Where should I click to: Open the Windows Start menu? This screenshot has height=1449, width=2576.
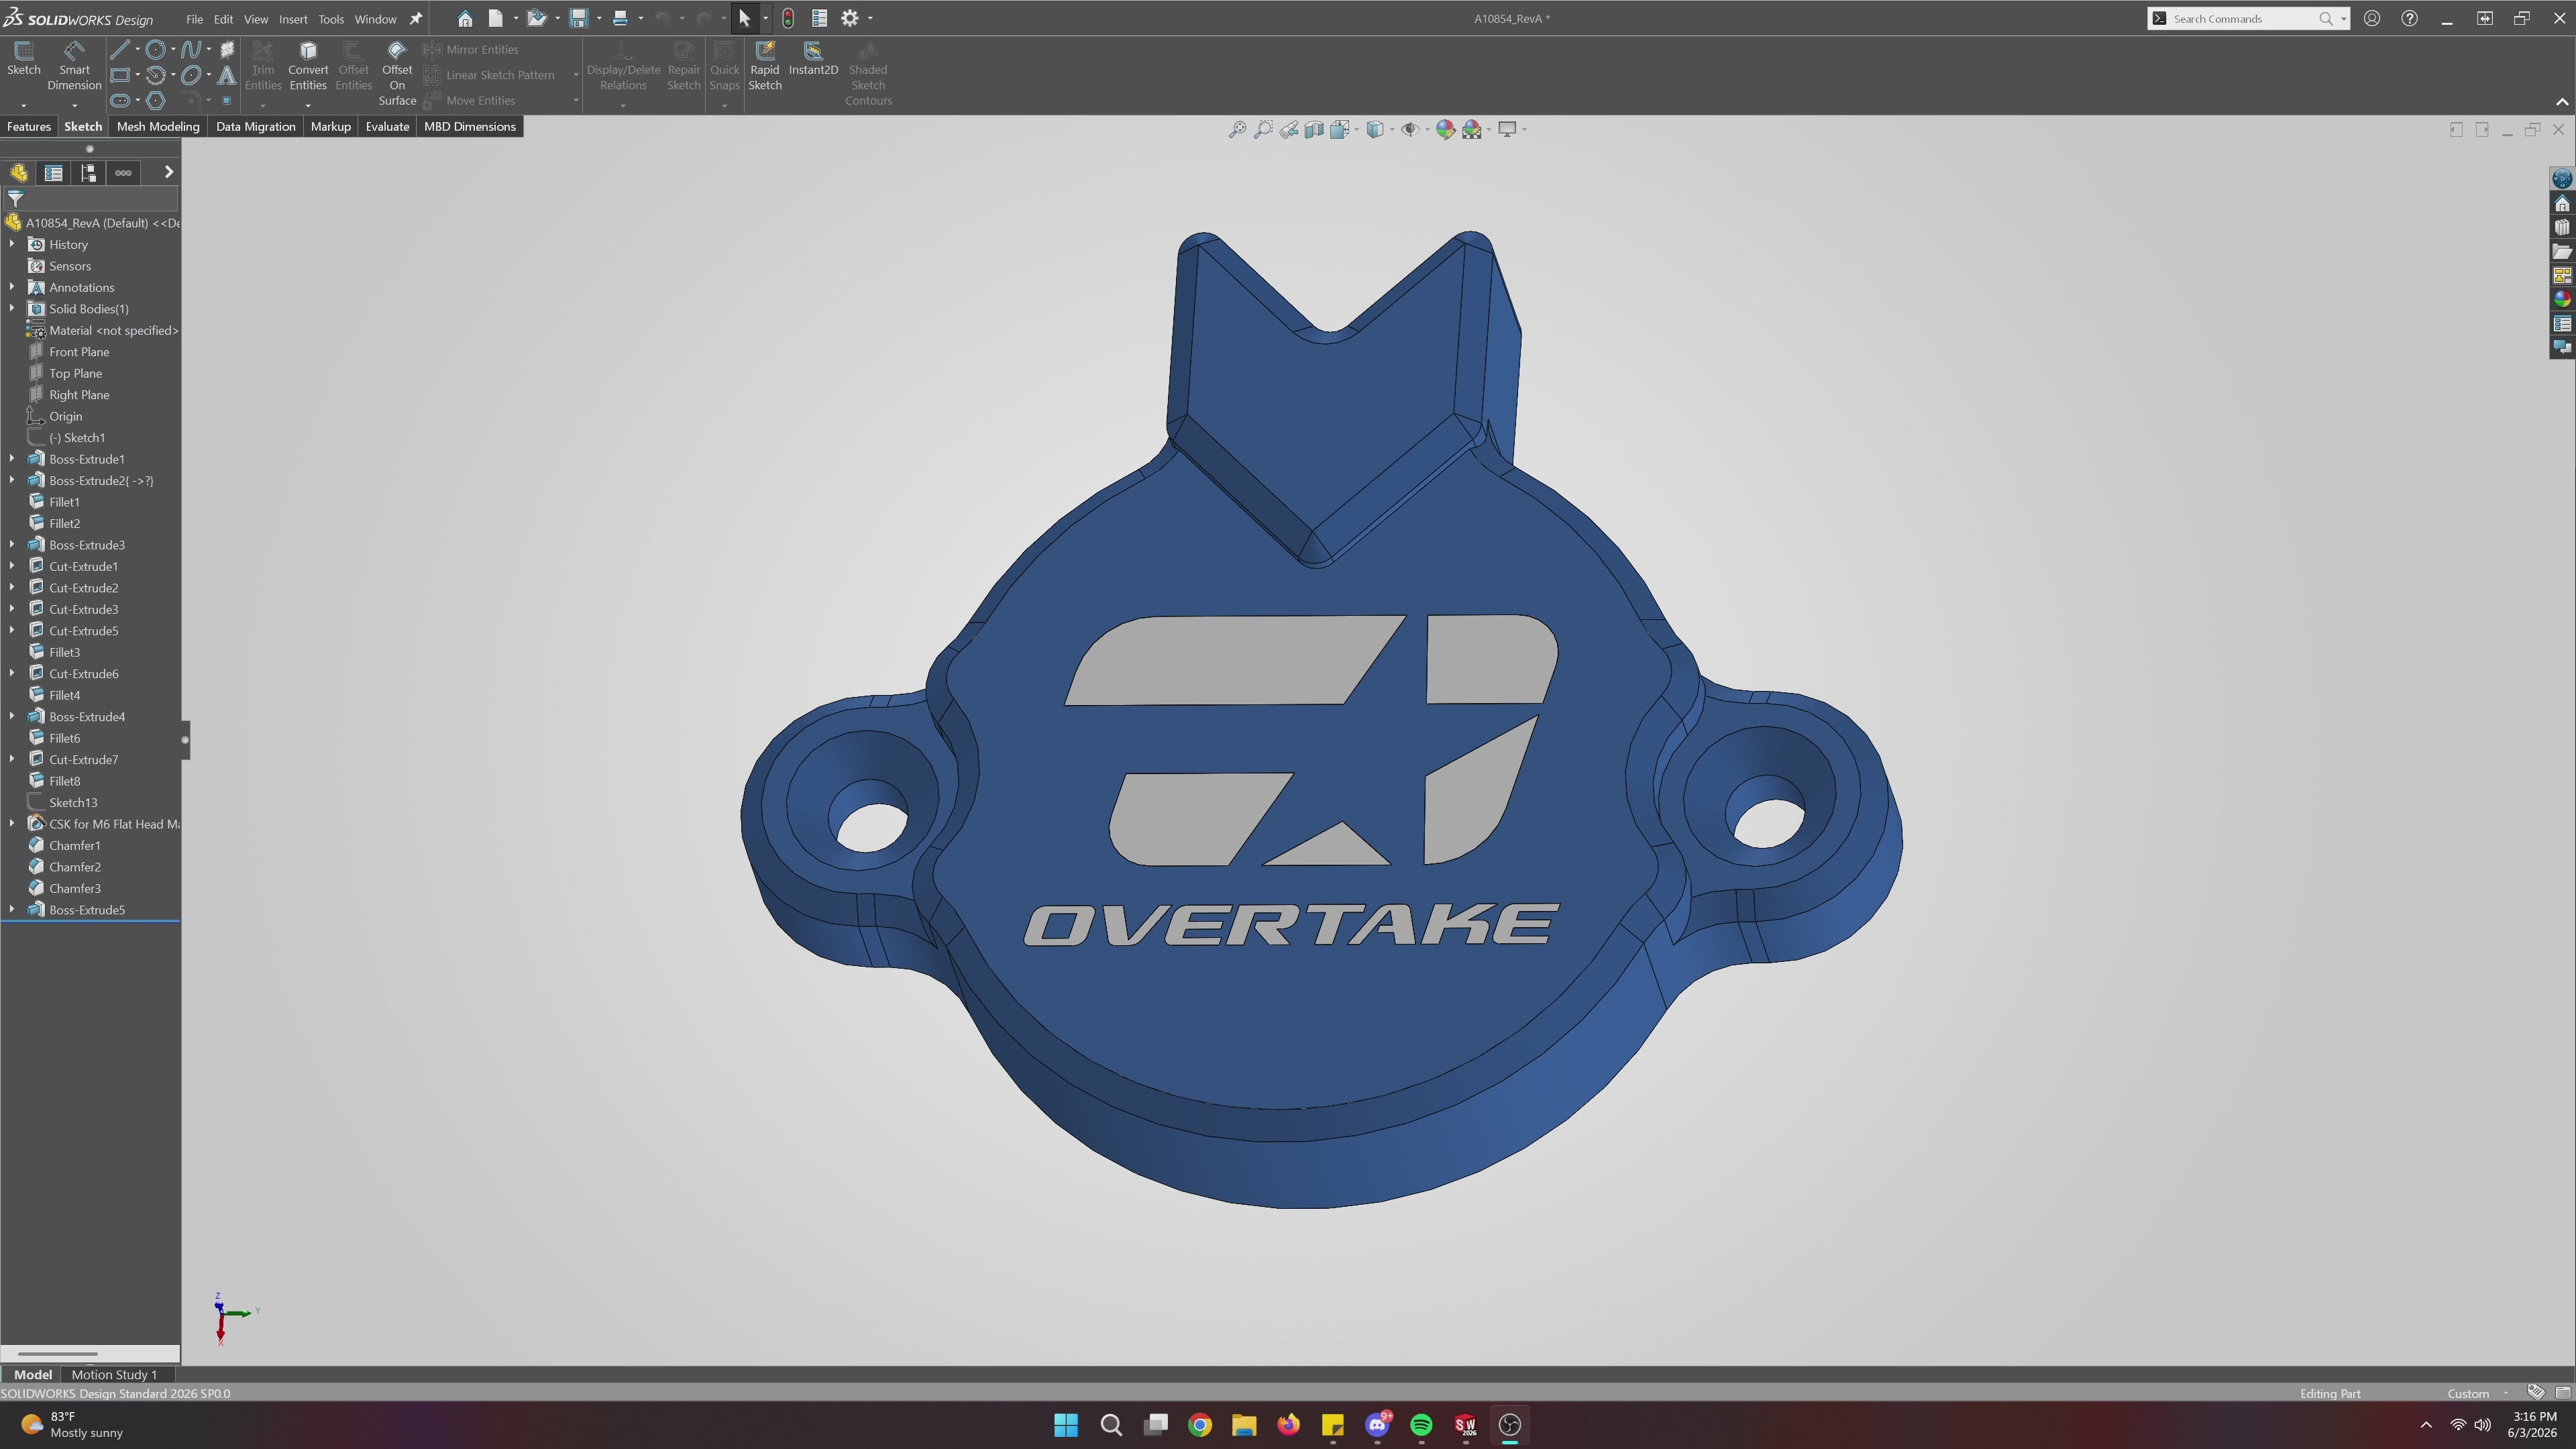(1066, 1425)
